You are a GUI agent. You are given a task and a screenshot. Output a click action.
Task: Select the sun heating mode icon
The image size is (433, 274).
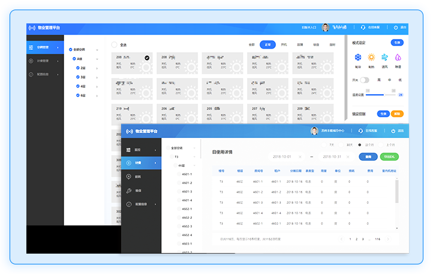371,58
